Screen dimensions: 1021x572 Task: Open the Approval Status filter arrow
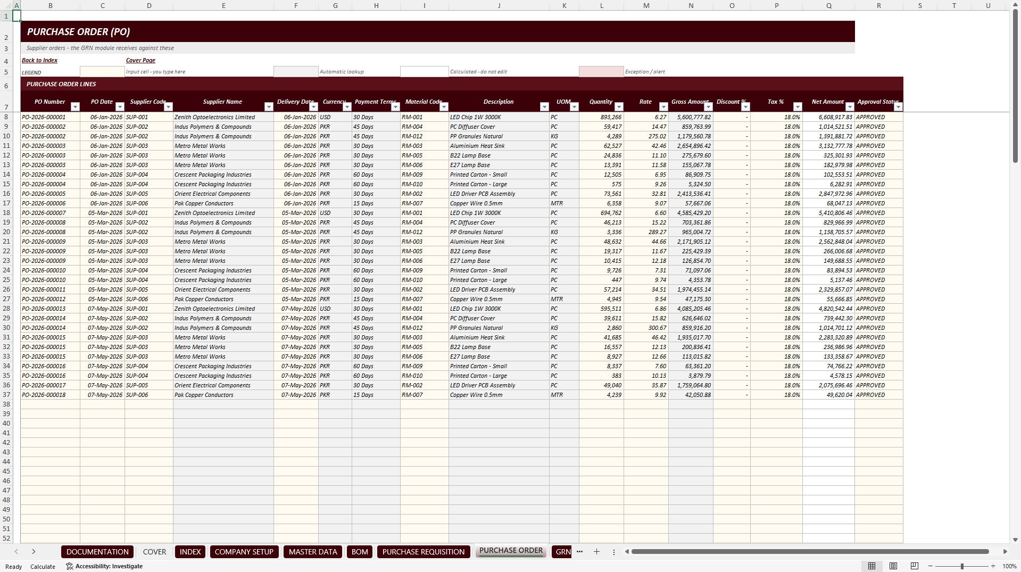(x=898, y=107)
